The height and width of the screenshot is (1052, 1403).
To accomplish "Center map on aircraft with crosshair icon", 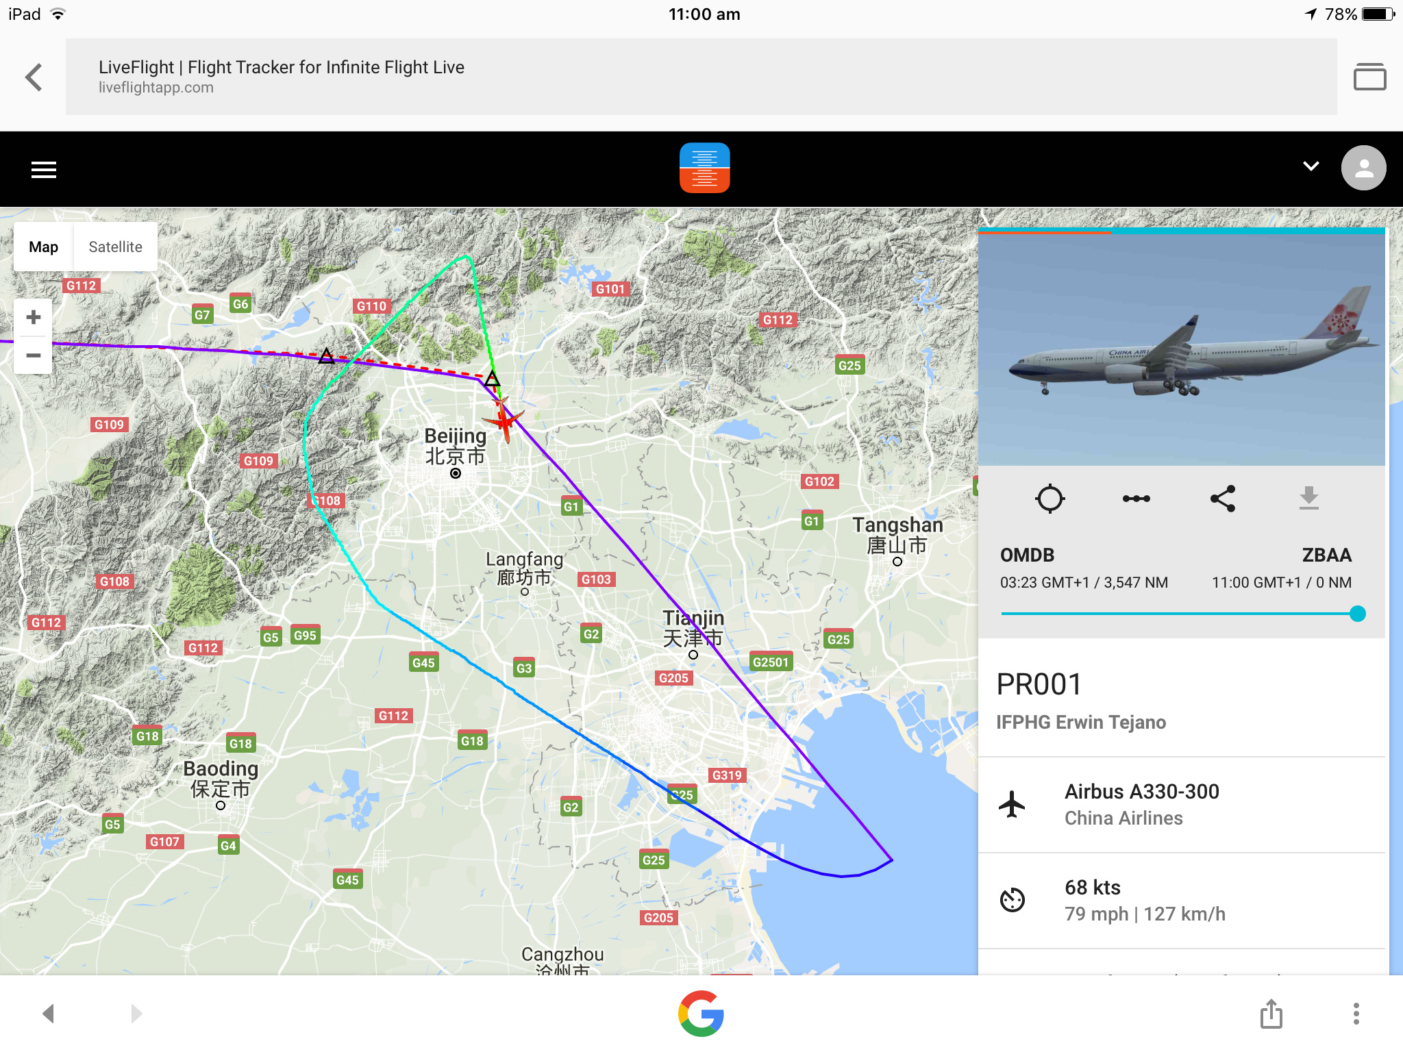I will [1050, 499].
